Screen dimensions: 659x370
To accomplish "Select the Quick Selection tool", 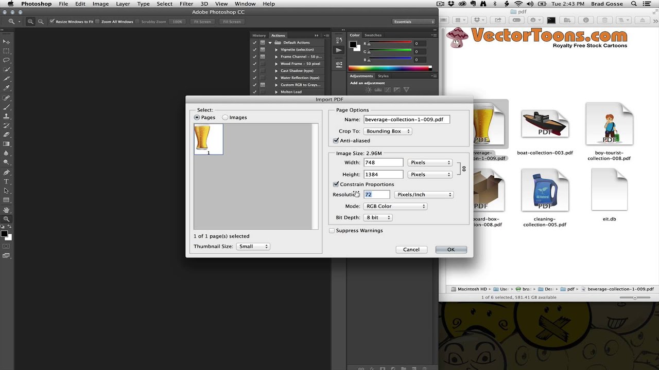I will (7, 69).
